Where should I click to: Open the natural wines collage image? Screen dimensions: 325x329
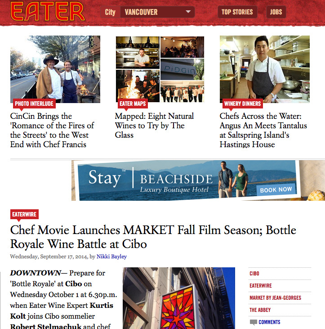tap(160, 69)
